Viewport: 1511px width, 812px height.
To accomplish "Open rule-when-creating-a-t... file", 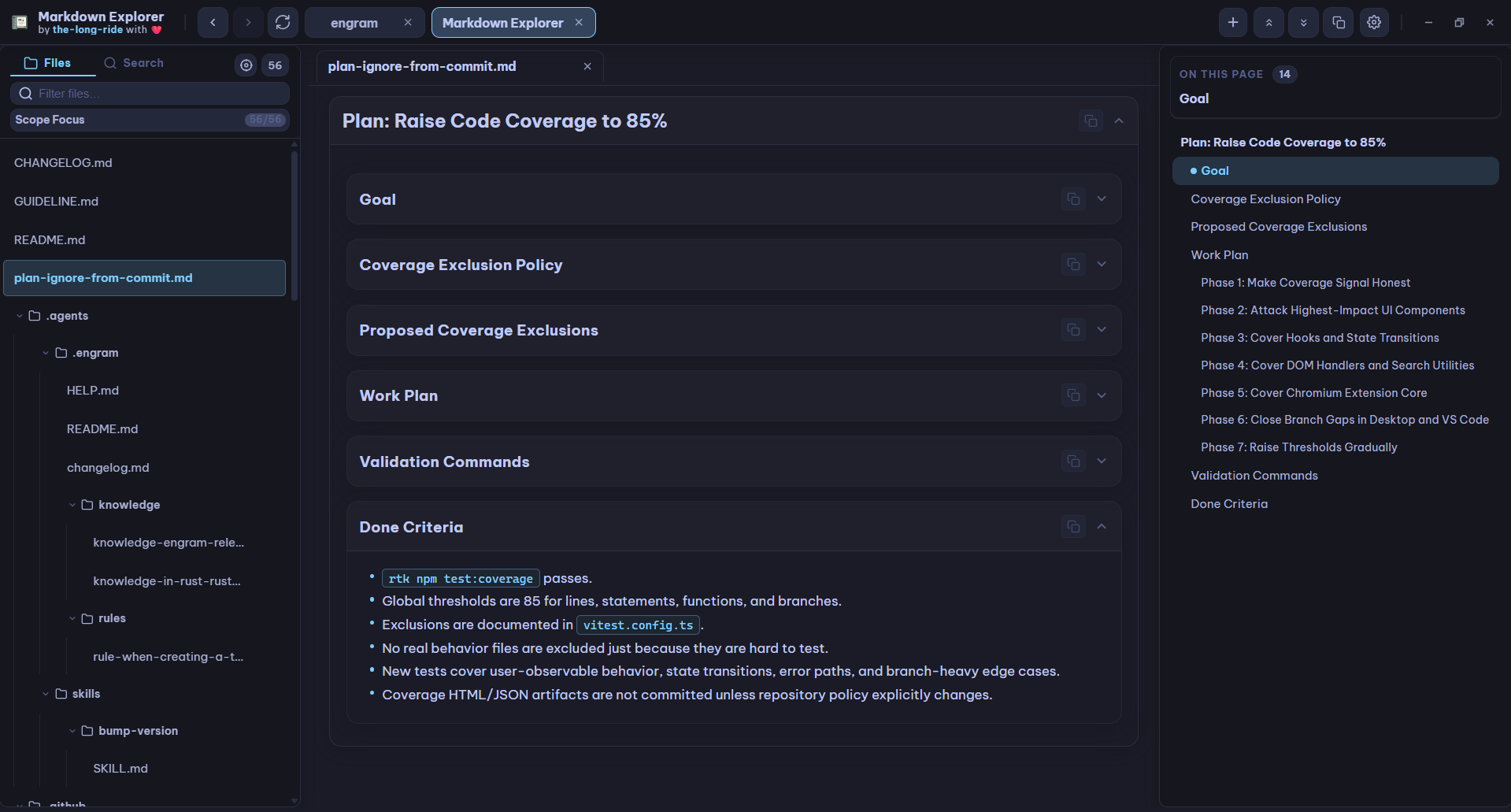I will tap(168, 657).
